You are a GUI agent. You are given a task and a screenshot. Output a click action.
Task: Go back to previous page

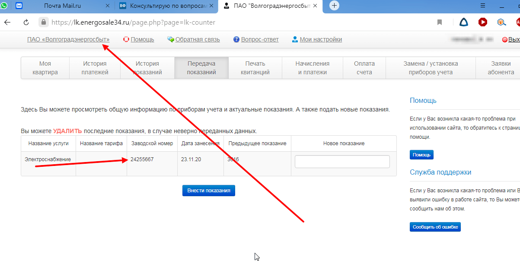(7, 22)
